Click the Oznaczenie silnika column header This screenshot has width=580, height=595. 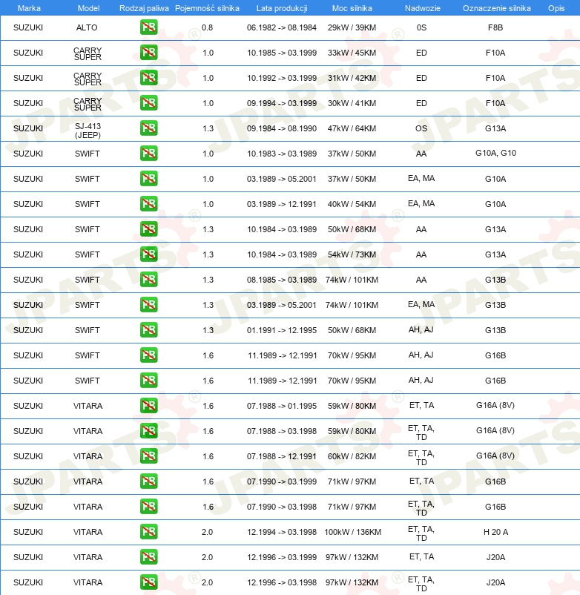(496, 8)
